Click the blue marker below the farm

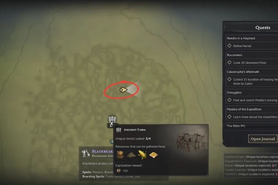pos(112,141)
